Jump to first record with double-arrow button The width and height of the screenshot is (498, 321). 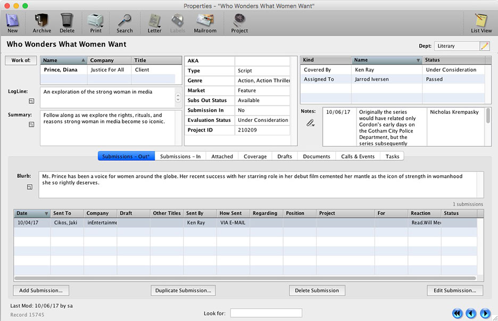458,314
